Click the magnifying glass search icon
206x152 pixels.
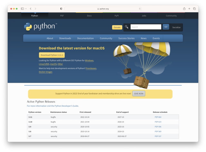(126, 27)
